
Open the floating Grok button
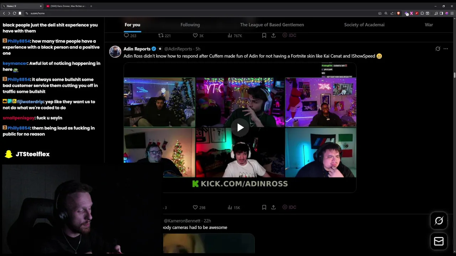[439, 221]
